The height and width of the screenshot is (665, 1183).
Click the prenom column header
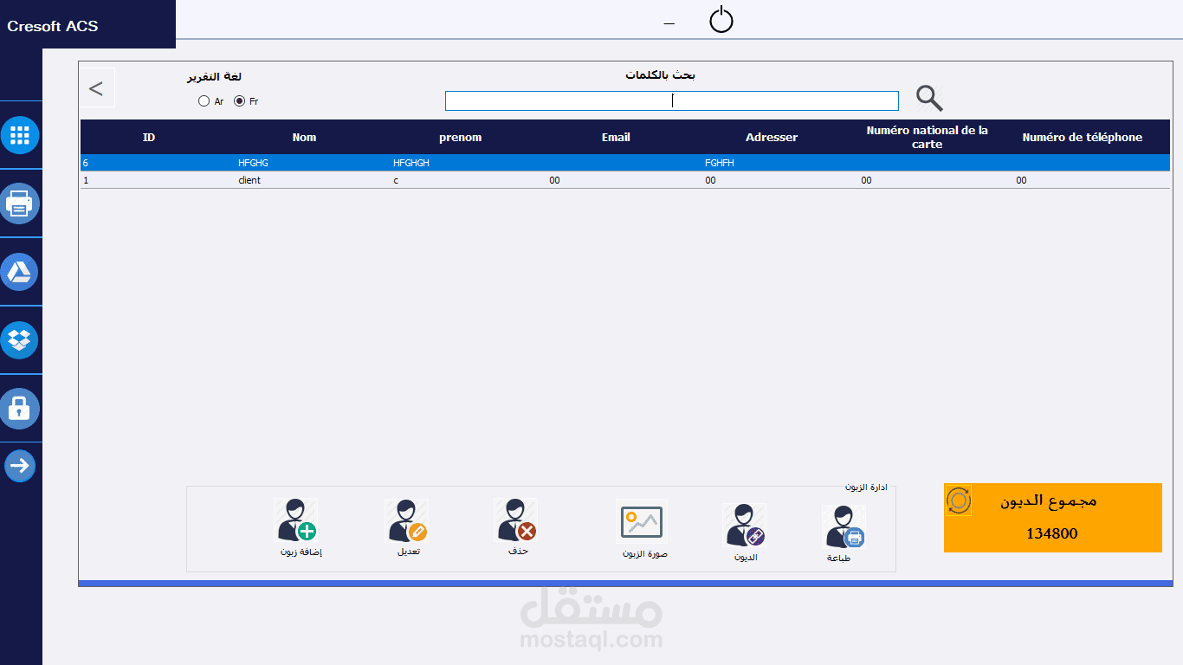[x=460, y=138]
